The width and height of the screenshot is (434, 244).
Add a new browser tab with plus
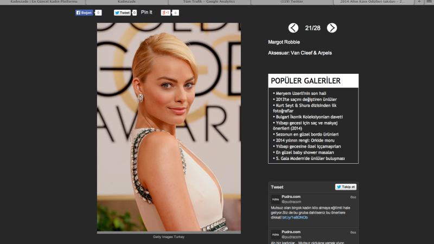419,2
